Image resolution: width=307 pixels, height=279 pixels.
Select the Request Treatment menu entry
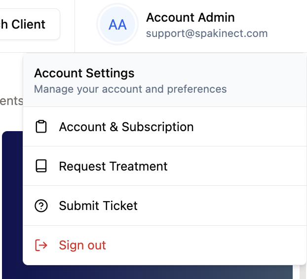point(165,166)
